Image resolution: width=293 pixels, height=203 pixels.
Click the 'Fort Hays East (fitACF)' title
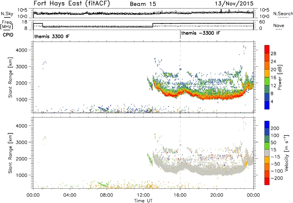72,3
